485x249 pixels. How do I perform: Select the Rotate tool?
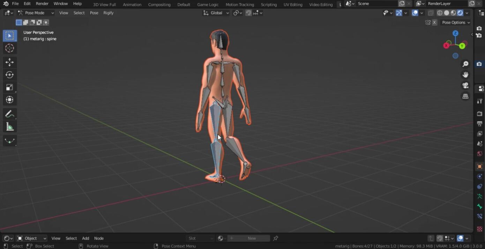10,75
